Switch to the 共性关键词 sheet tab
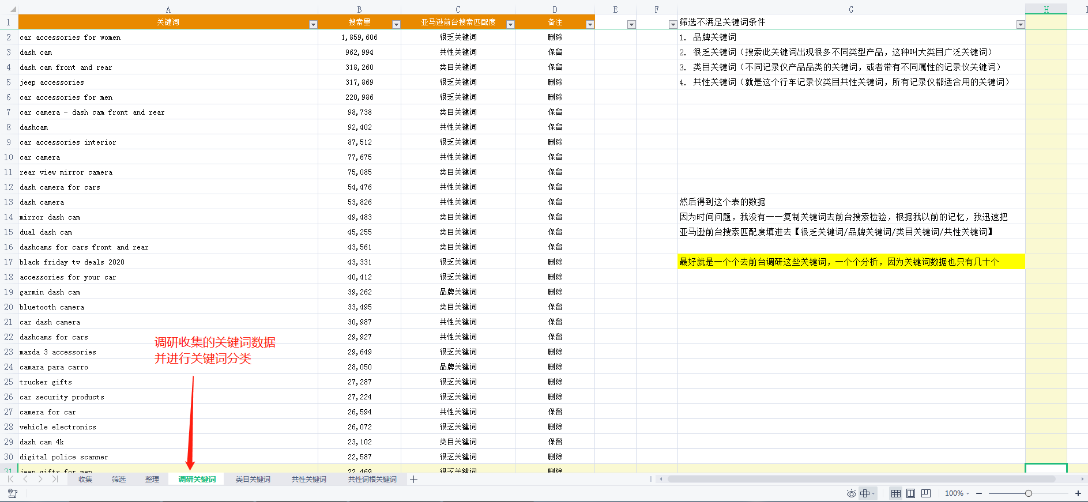Image resolution: width=1088 pixels, height=502 pixels. tap(308, 480)
